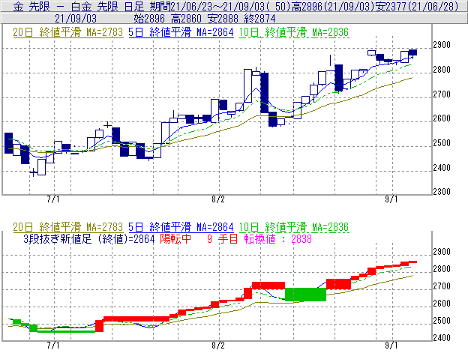Viewport: 468px width, 356px height.
Task: Click the 2400 axis label on the lower chart
Action: [x=442, y=338]
